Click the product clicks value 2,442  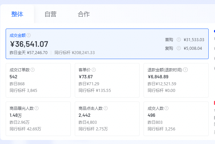click(84, 115)
